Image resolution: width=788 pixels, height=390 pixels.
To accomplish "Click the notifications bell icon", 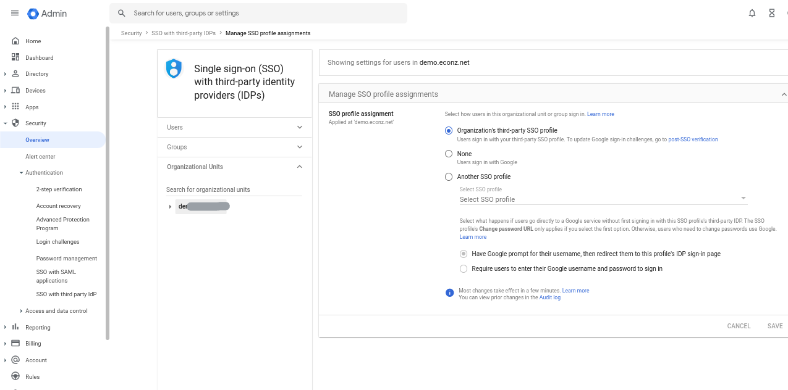I will (752, 13).
